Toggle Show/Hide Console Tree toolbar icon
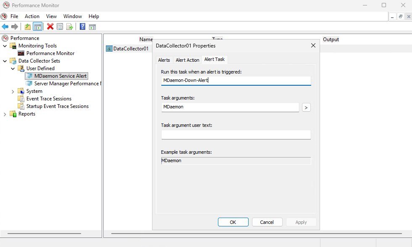 coord(37,26)
